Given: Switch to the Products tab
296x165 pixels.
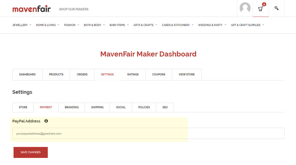Looking at the screenshot, I should tap(56, 74).
